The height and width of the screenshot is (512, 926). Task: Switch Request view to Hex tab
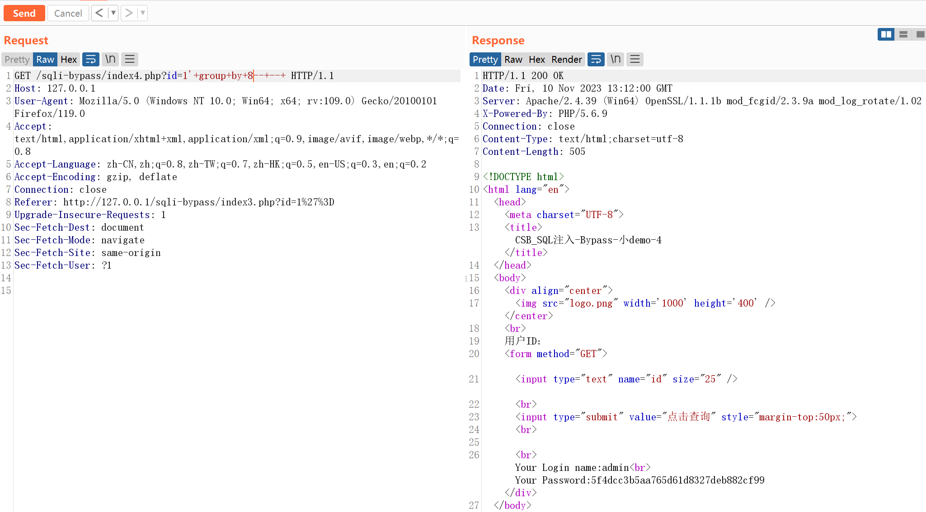69,59
